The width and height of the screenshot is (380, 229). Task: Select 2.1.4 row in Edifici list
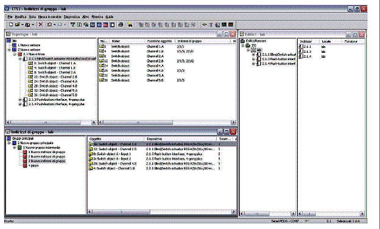coord(331,56)
